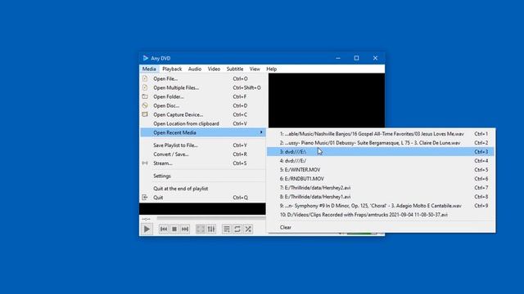
Task: Toggle random shuffle playback icon
Action: 248,229
